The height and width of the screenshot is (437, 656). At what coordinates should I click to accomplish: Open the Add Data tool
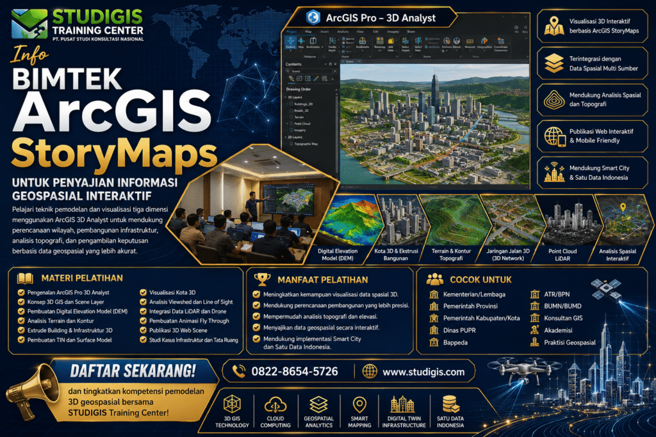pyautogui.click(x=391, y=41)
